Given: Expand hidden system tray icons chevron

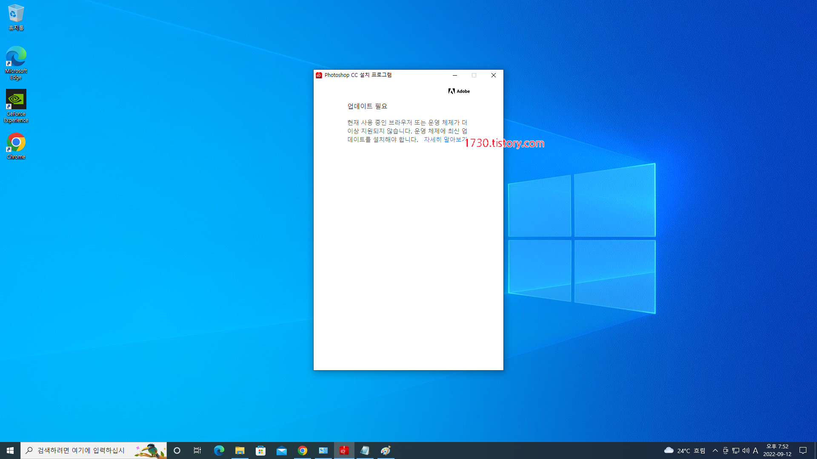Looking at the screenshot, I should [x=715, y=450].
